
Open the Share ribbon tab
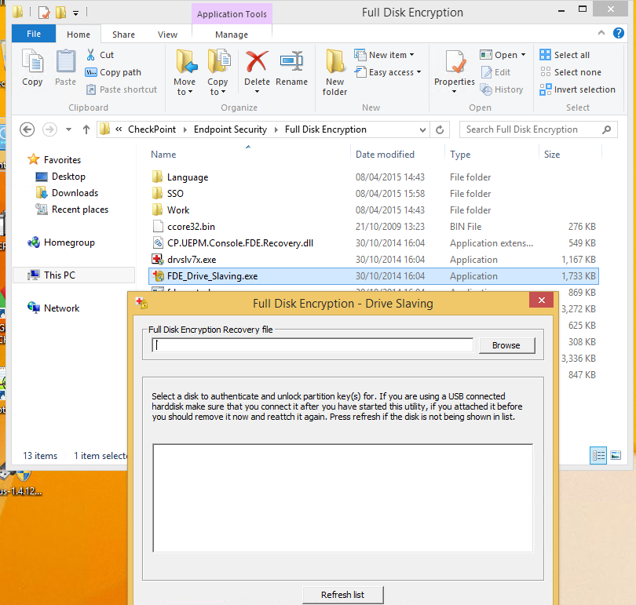pyautogui.click(x=123, y=35)
